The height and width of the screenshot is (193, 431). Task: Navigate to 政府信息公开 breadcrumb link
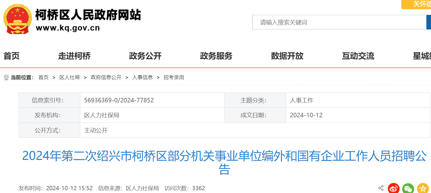click(106, 77)
